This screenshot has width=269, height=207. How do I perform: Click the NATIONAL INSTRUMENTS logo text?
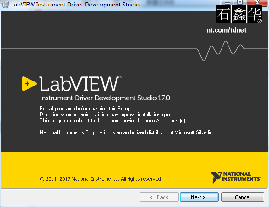(x=241, y=177)
